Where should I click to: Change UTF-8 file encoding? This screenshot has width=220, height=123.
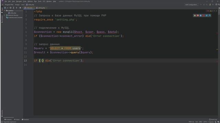click(x=205, y=122)
